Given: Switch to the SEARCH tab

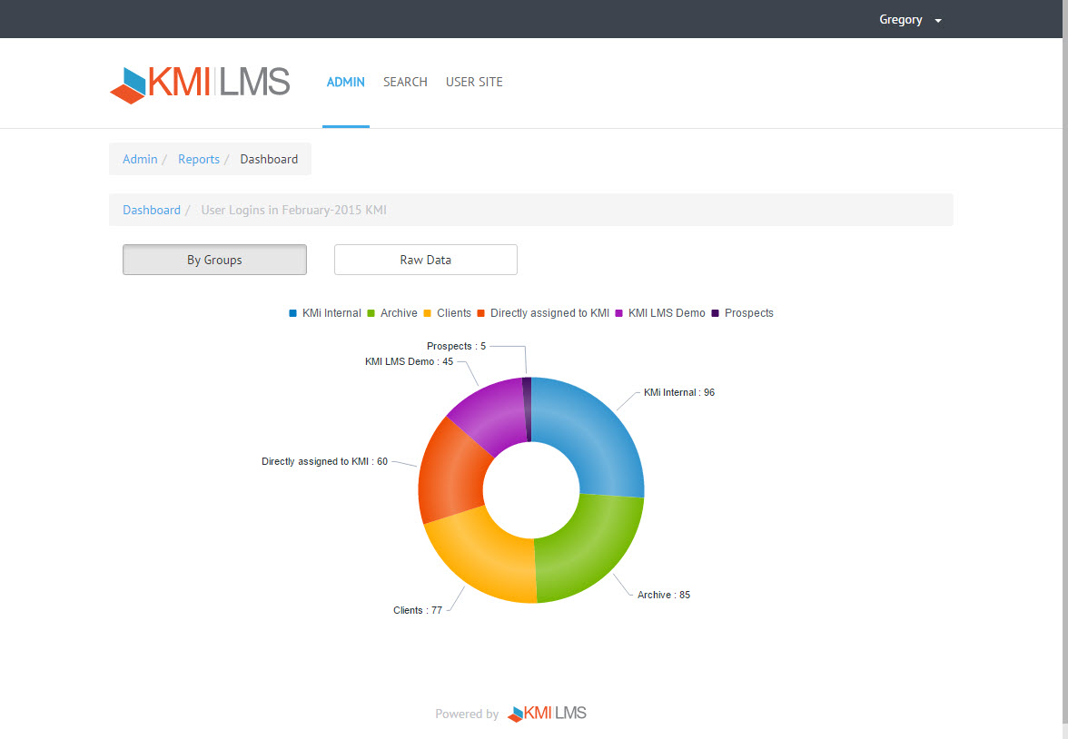Looking at the screenshot, I should (405, 82).
